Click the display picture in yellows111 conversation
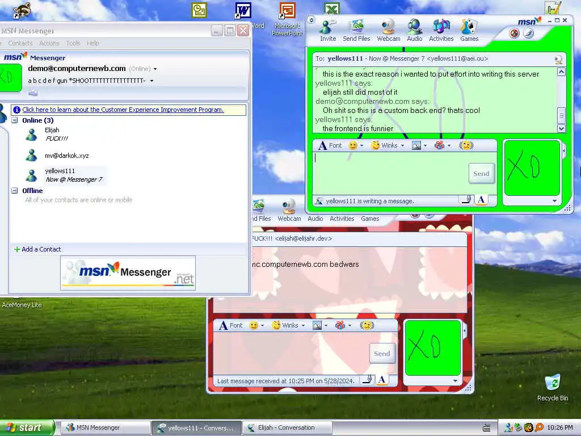The height and width of the screenshot is (436, 581). tap(532, 167)
